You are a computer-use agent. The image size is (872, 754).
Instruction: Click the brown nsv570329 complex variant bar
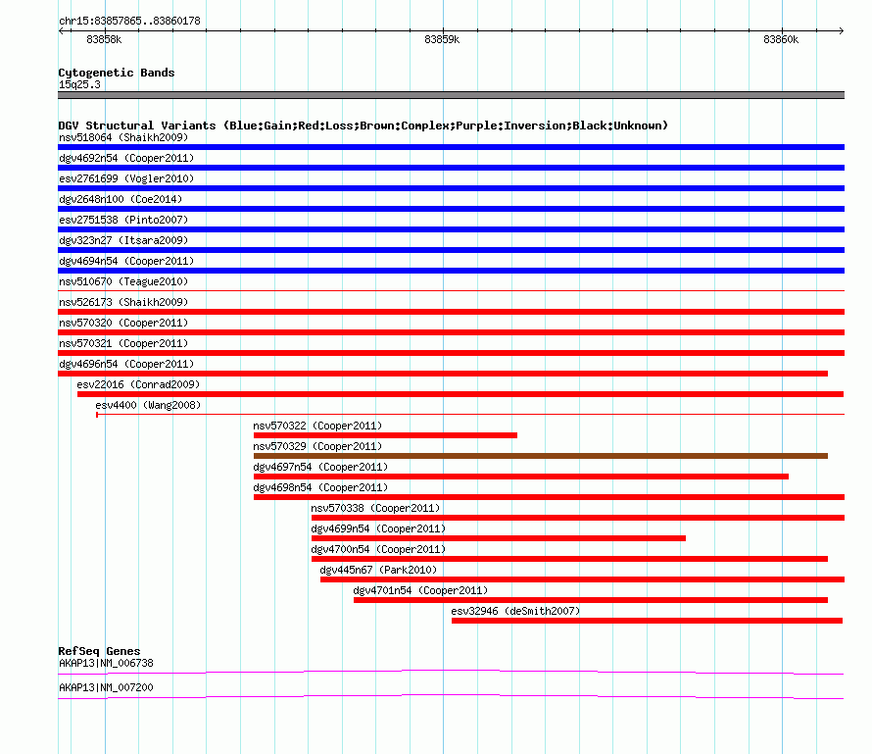point(541,456)
